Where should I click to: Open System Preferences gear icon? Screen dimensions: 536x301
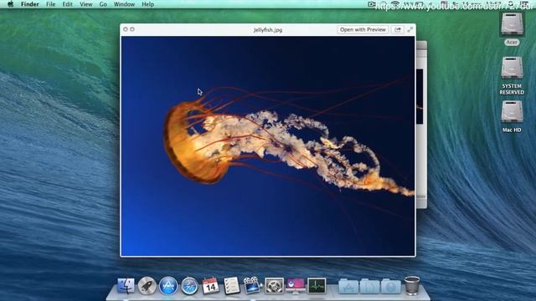pos(274,286)
